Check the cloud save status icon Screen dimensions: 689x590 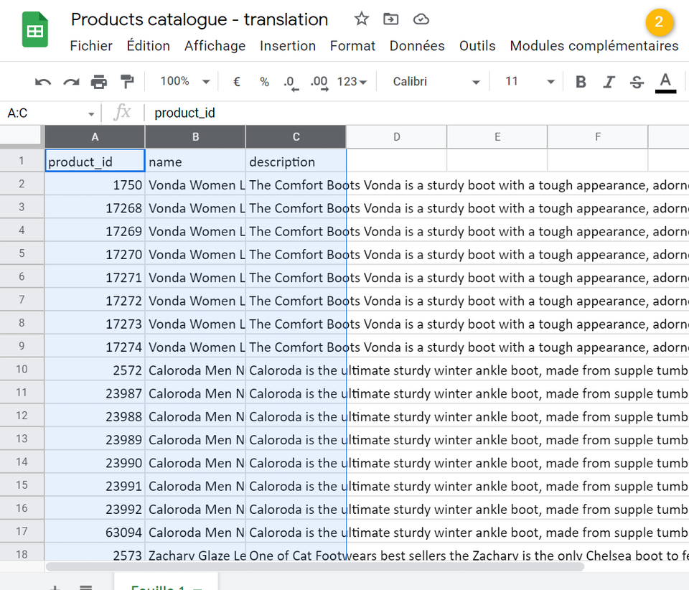tap(421, 19)
